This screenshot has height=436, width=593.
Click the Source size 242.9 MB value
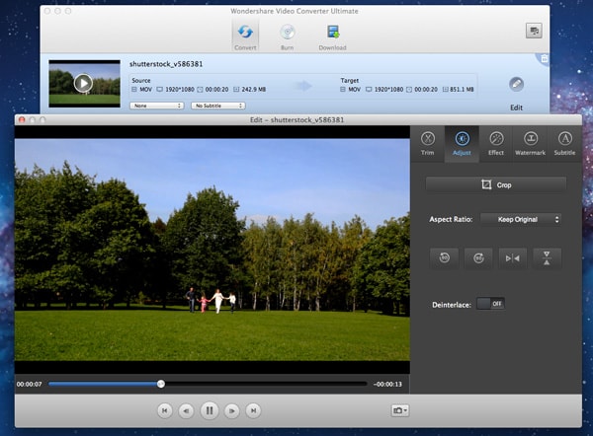pyautogui.click(x=254, y=90)
